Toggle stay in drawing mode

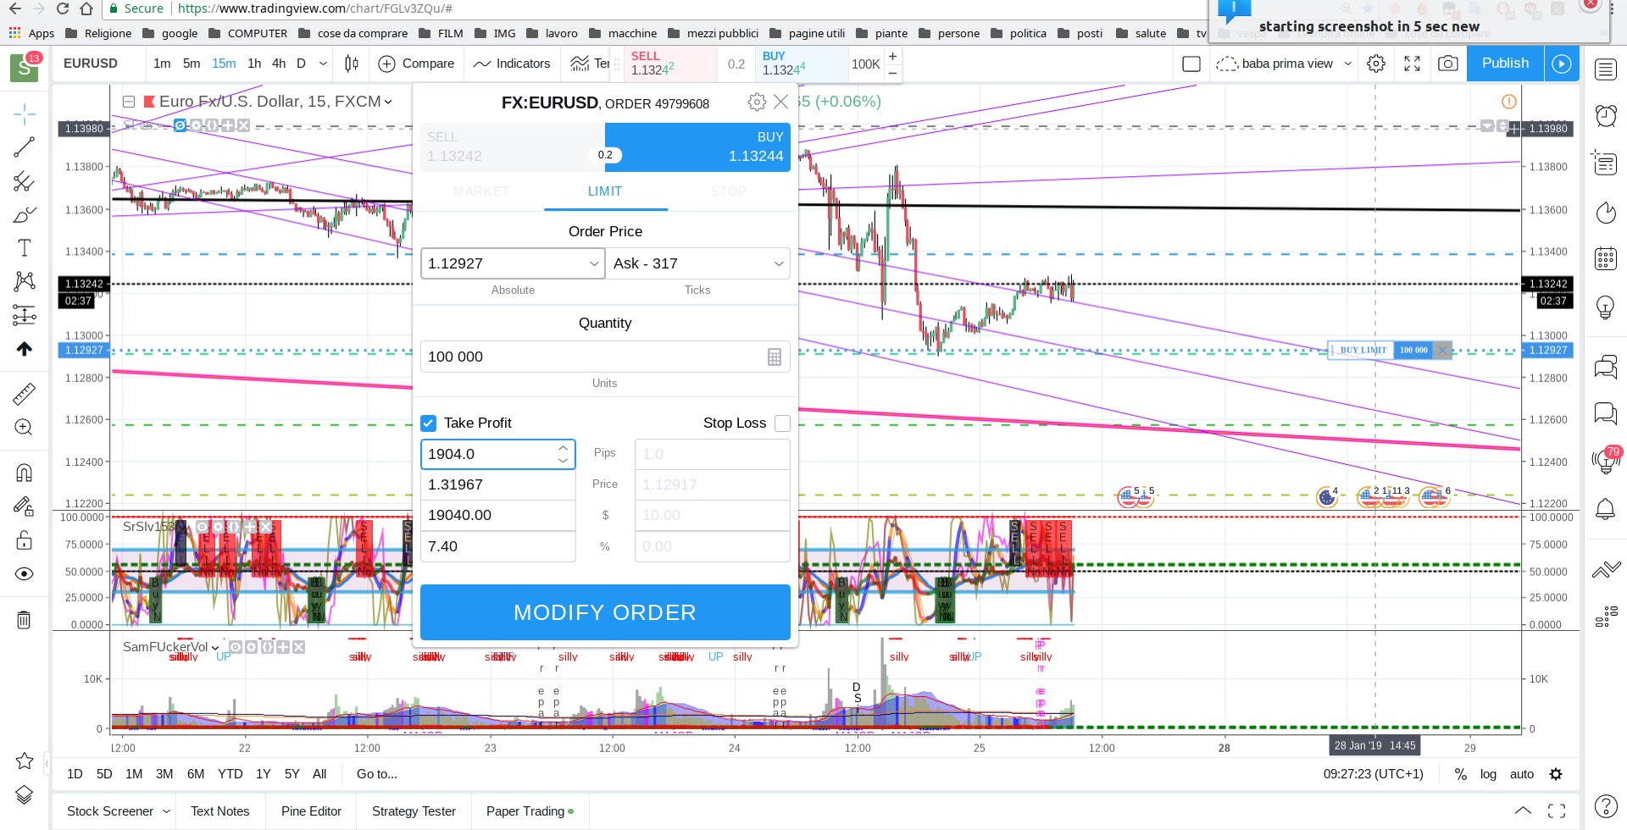pyautogui.click(x=24, y=506)
